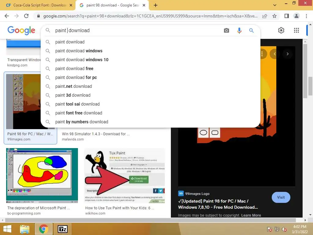Show the next image in preview panel
This screenshot has width=313, height=235.
coord(287,54)
